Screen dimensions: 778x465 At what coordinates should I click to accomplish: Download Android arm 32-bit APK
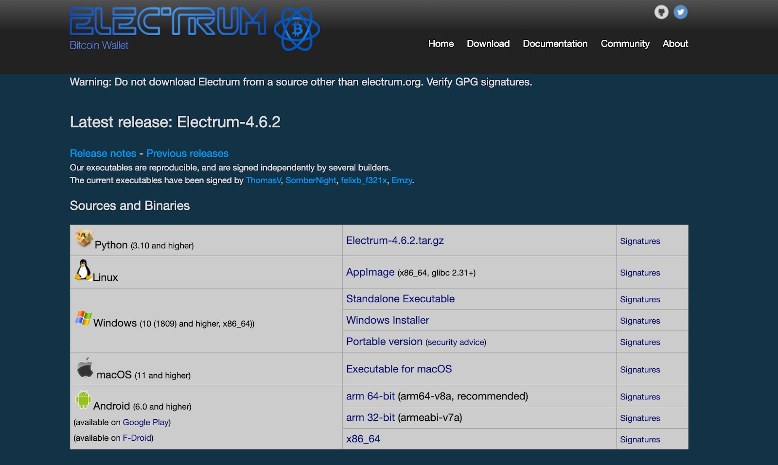pos(371,417)
